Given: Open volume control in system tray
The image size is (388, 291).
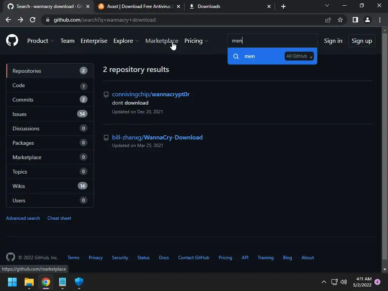Looking at the screenshot, I should point(344,282).
